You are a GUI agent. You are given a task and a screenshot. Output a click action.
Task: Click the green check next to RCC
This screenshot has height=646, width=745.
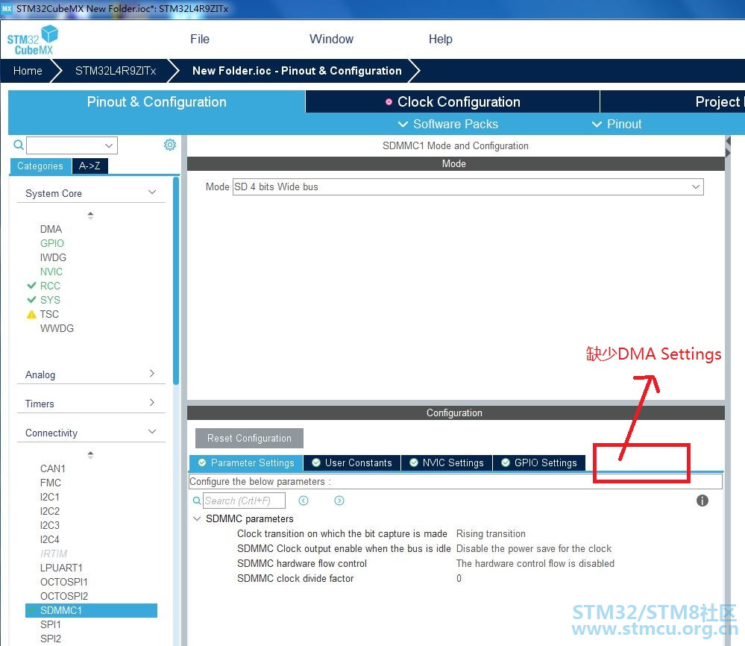(x=31, y=286)
